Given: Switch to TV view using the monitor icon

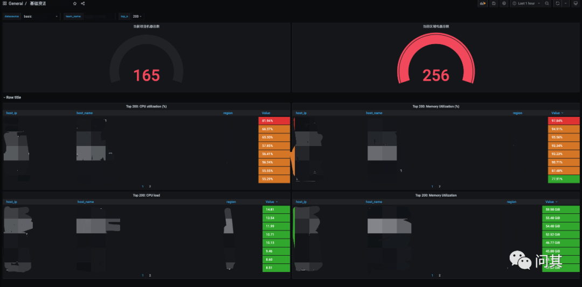Looking at the screenshot, I should [575, 3].
